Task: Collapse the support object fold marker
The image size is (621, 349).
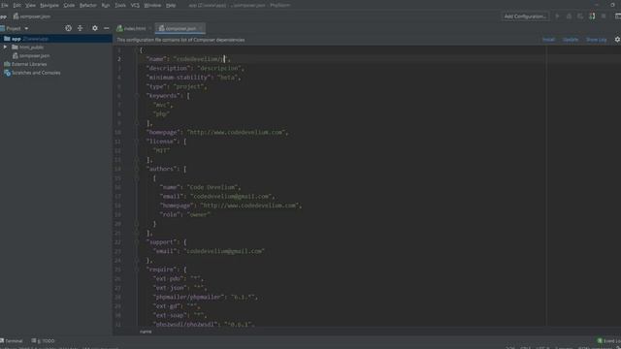Action: pos(136,242)
